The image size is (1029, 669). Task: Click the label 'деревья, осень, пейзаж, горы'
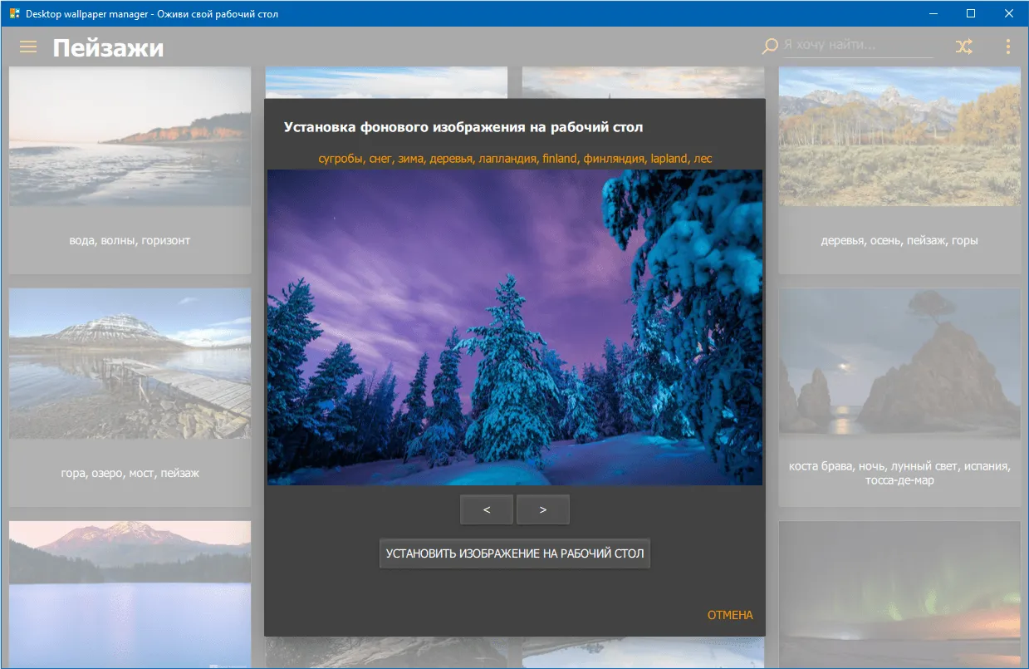(x=899, y=241)
